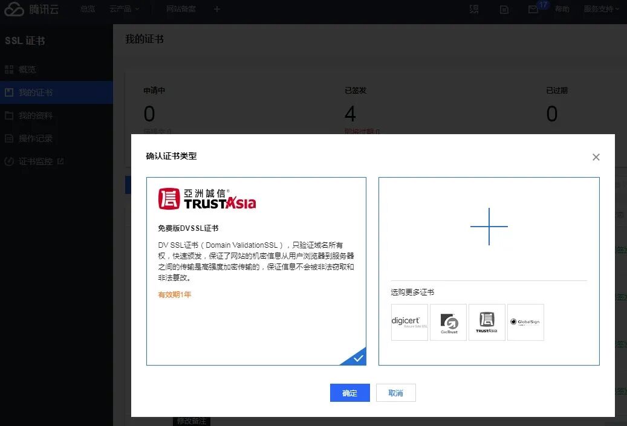Screen dimensions: 627x426
Task: Open the plus tab in the top navigation
Action: 216,9
